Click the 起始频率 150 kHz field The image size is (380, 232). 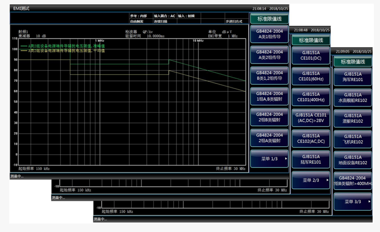click(34, 169)
